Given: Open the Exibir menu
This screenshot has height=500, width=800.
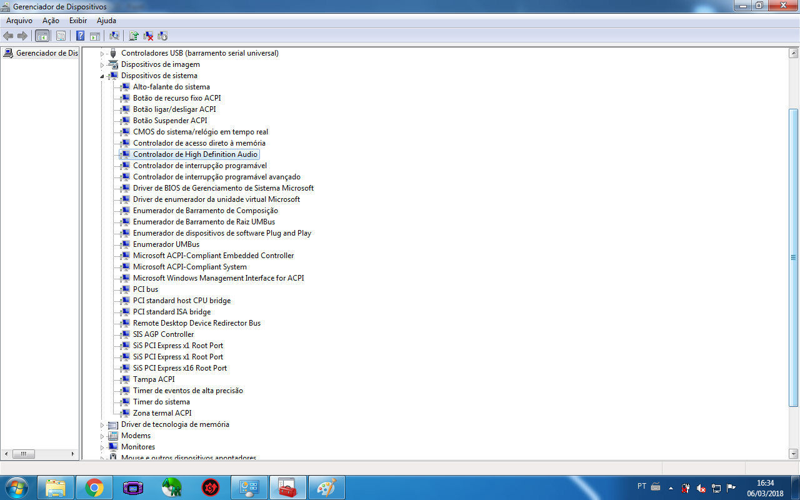Looking at the screenshot, I should pyautogui.click(x=78, y=21).
